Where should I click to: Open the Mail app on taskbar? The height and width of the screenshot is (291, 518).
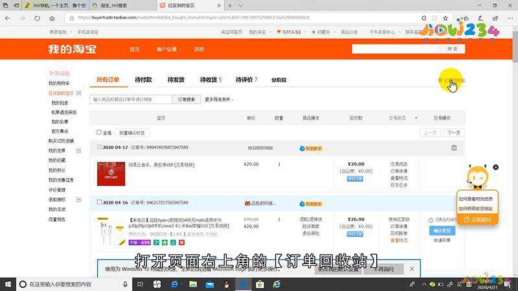(x=210, y=284)
